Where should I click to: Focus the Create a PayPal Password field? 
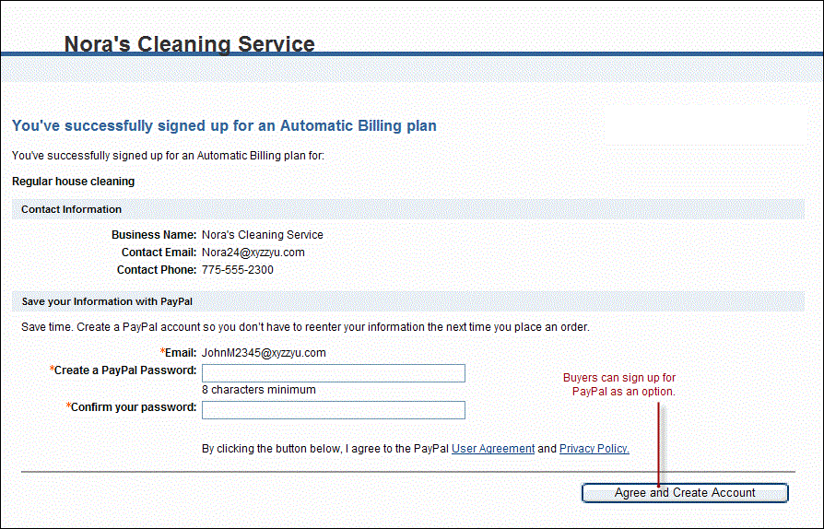[x=333, y=373]
